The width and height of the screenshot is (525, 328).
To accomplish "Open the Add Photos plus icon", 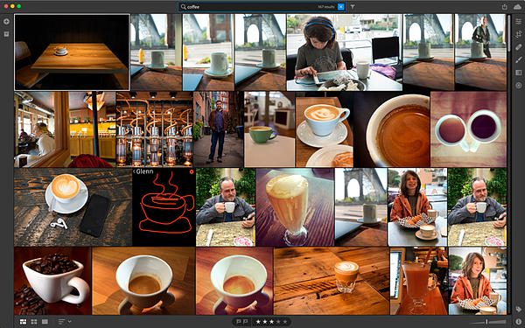I will (6, 21).
